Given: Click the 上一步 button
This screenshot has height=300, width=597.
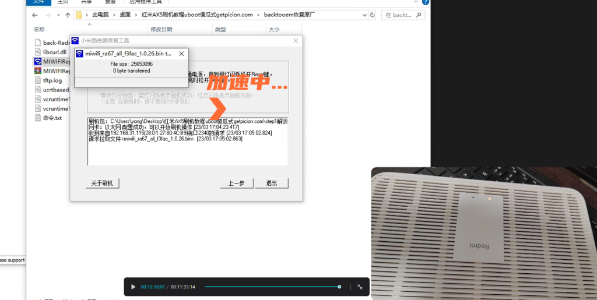Looking at the screenshot, I should tap(237, 183).
